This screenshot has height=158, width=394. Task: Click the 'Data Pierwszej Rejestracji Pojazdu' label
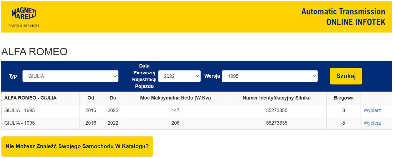pyautogui.click(x=144, y=76)
